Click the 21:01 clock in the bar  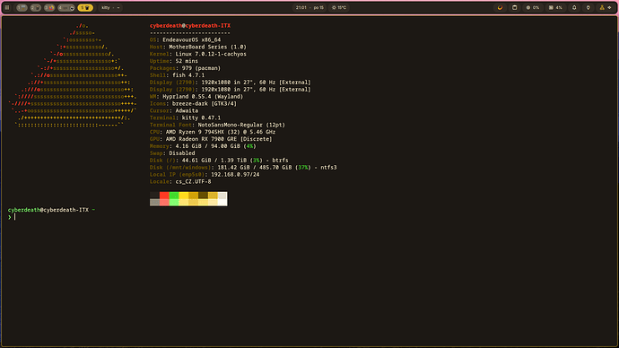(301, 7)
